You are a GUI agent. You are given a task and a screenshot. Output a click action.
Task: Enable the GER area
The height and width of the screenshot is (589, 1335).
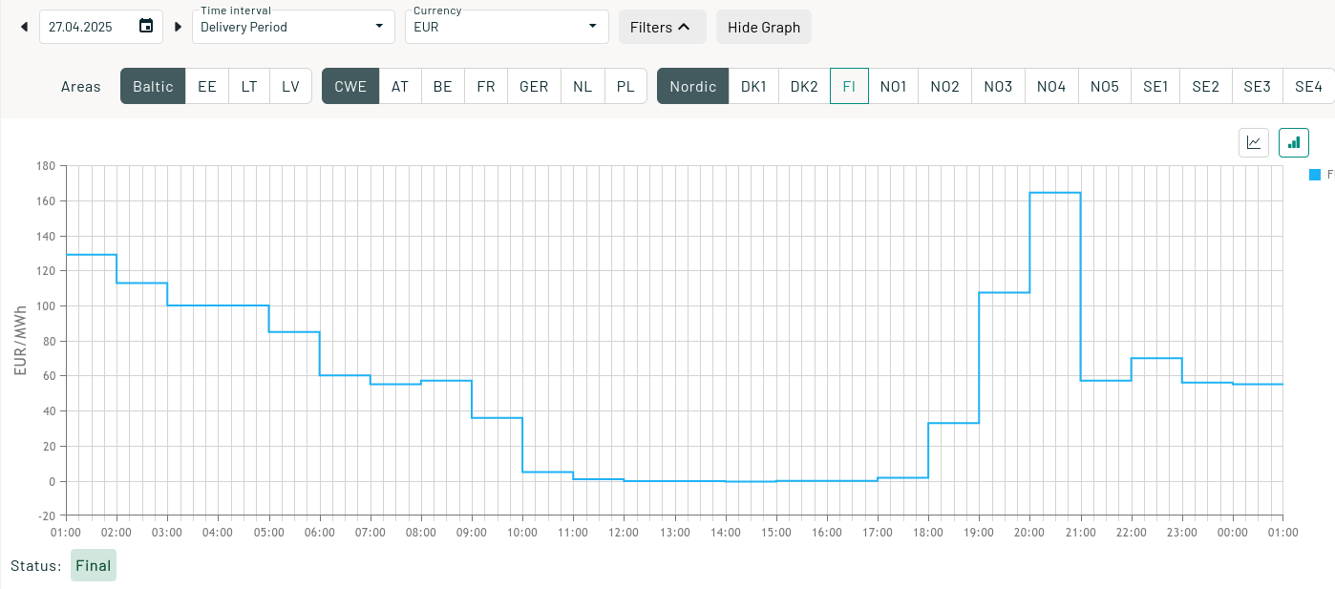tap(534, 86)
